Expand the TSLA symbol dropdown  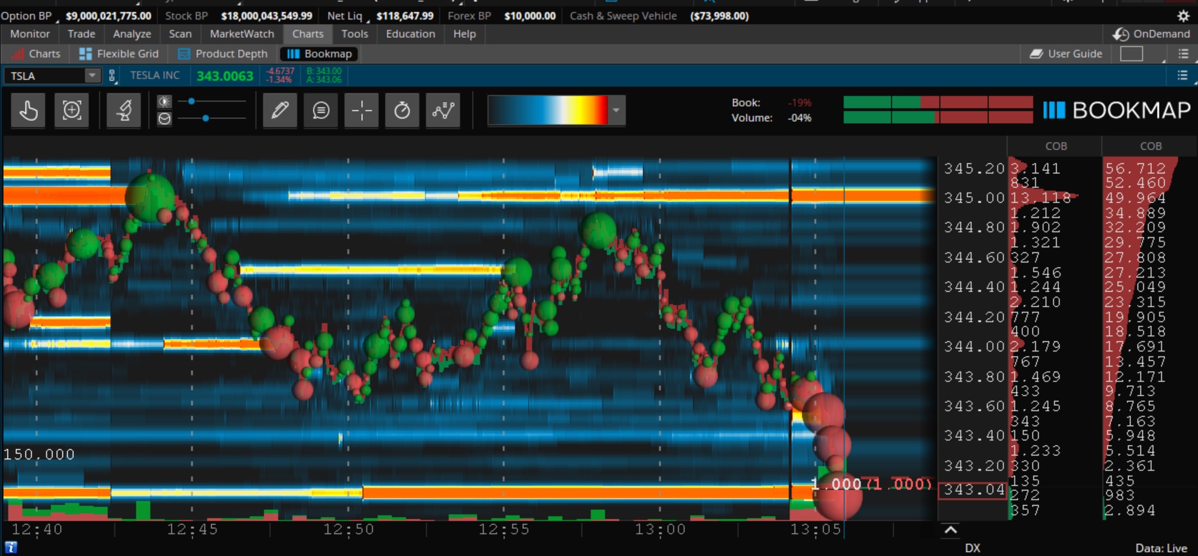click(x=92, y=76)
